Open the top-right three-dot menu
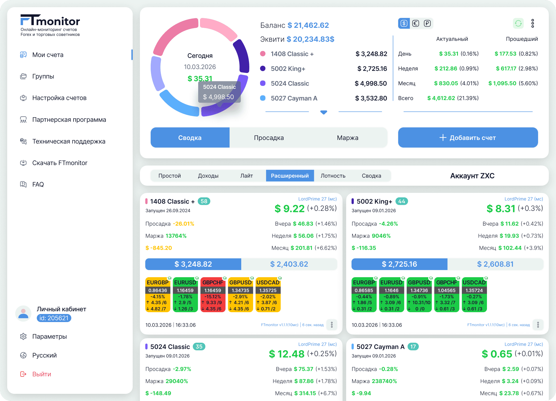Image resolution: width=556 pixels, height=401 pixels. click(532, 23)
